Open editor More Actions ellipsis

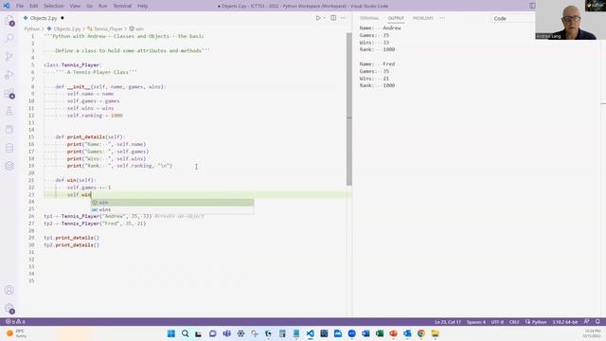click(x=343, y=18)
